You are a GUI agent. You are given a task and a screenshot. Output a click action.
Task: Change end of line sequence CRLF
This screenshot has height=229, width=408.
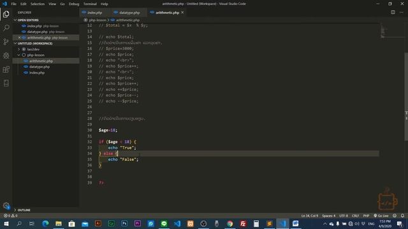(x=355, y=216)
